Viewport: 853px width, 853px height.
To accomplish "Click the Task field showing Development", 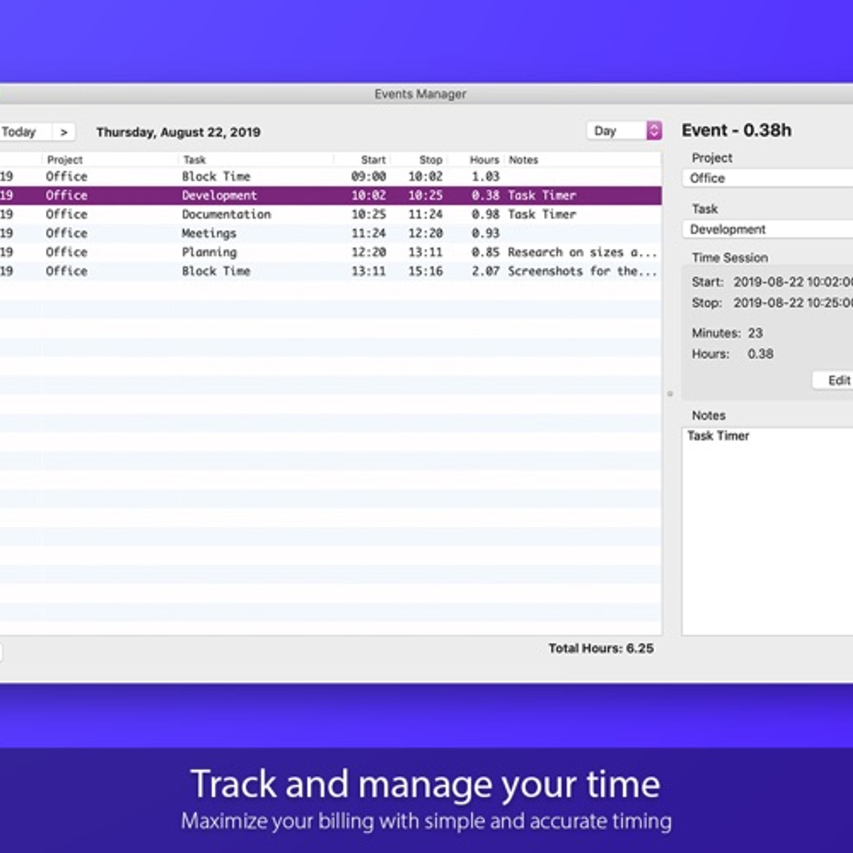I will coord(768,229).
